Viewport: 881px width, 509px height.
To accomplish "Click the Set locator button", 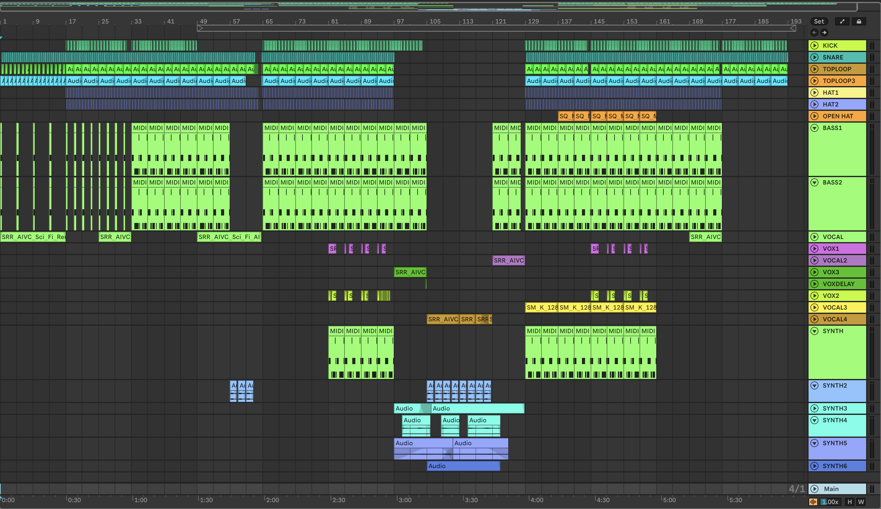I will pos(819,21).
